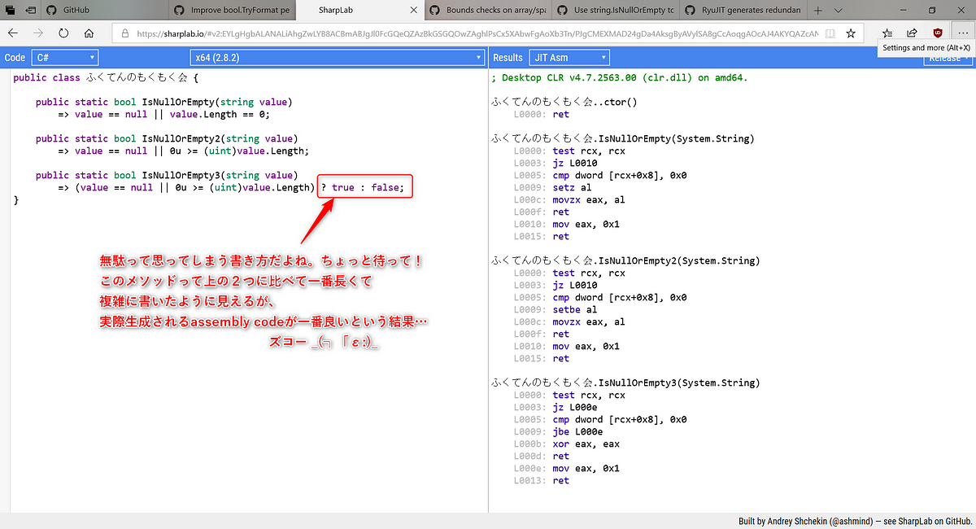The height and width of the screenshot is (529, 976).
Task: Click the 'public class' declaration line
Action: tap(106, 77)
